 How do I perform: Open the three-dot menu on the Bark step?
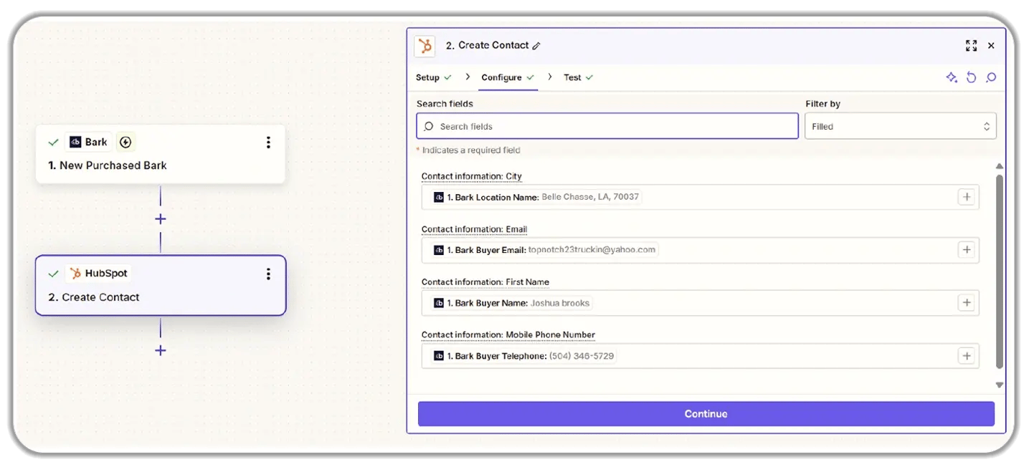tap(268, 142)
